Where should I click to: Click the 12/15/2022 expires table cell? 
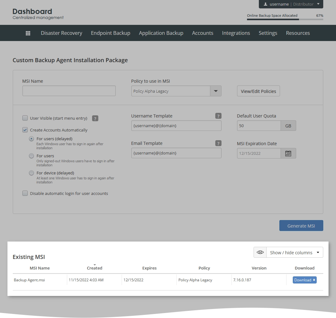pos(149,280)
